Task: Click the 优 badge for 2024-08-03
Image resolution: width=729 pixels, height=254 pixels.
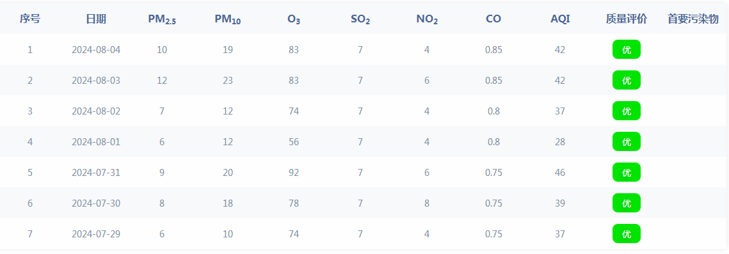Action: [626, 81]
